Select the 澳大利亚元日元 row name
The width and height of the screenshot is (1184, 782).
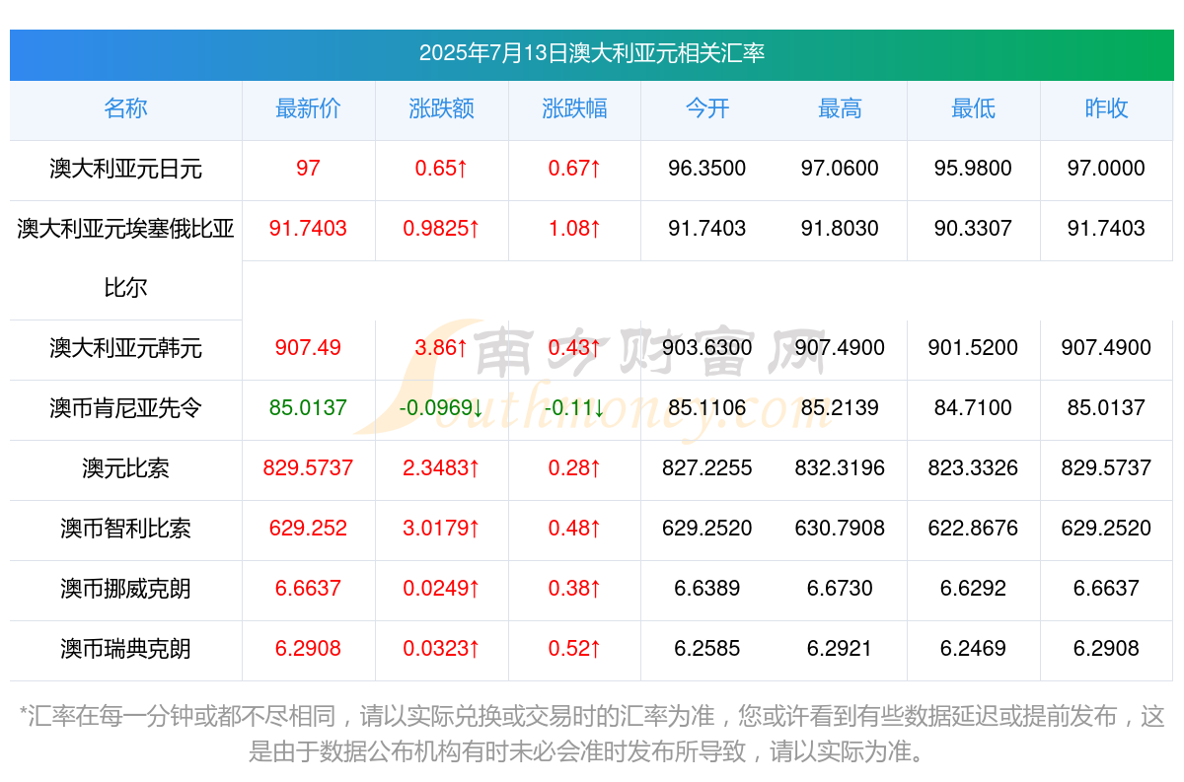click(125, 169)
